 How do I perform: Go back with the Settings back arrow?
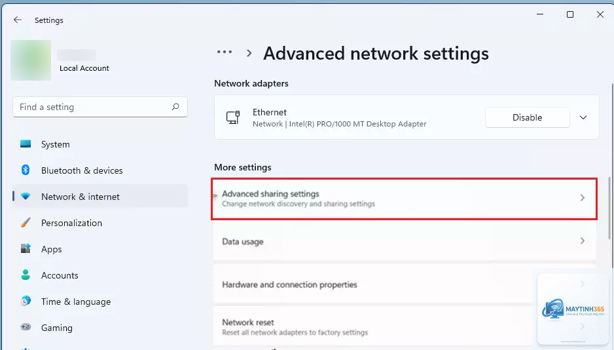point(17,20)
